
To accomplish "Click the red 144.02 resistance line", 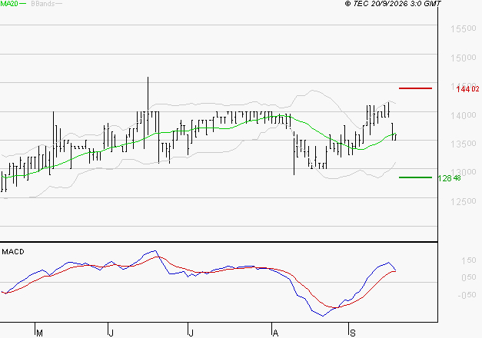I will pos(415,88).
